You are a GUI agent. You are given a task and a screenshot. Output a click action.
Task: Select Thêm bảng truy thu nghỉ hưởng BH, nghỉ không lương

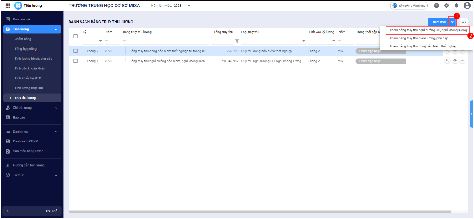428,30
